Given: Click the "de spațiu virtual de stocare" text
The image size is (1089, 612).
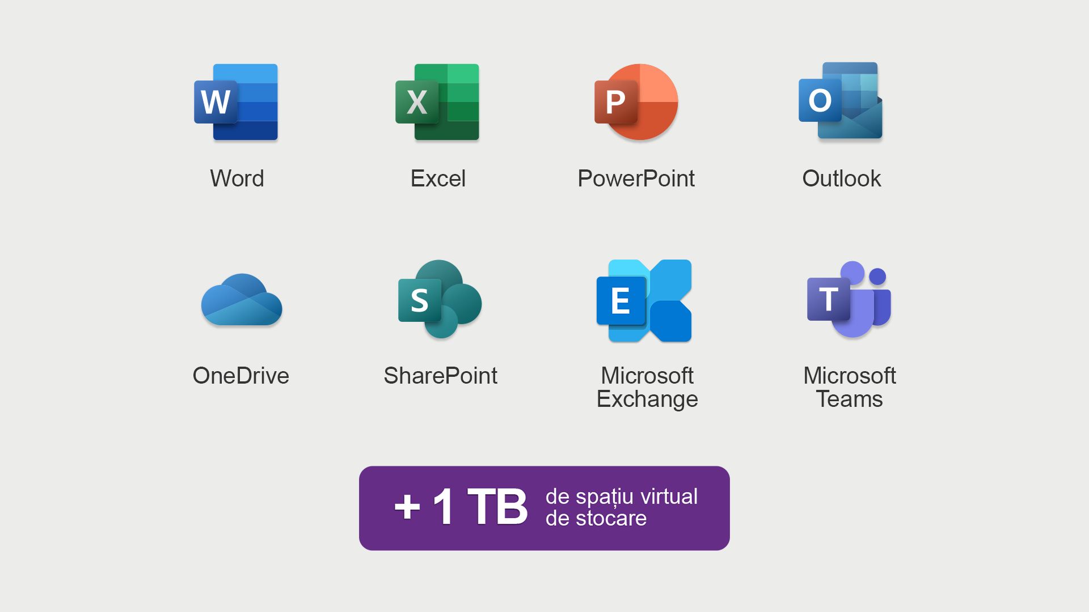Looking at the screenshot, I should click(622, 507).
